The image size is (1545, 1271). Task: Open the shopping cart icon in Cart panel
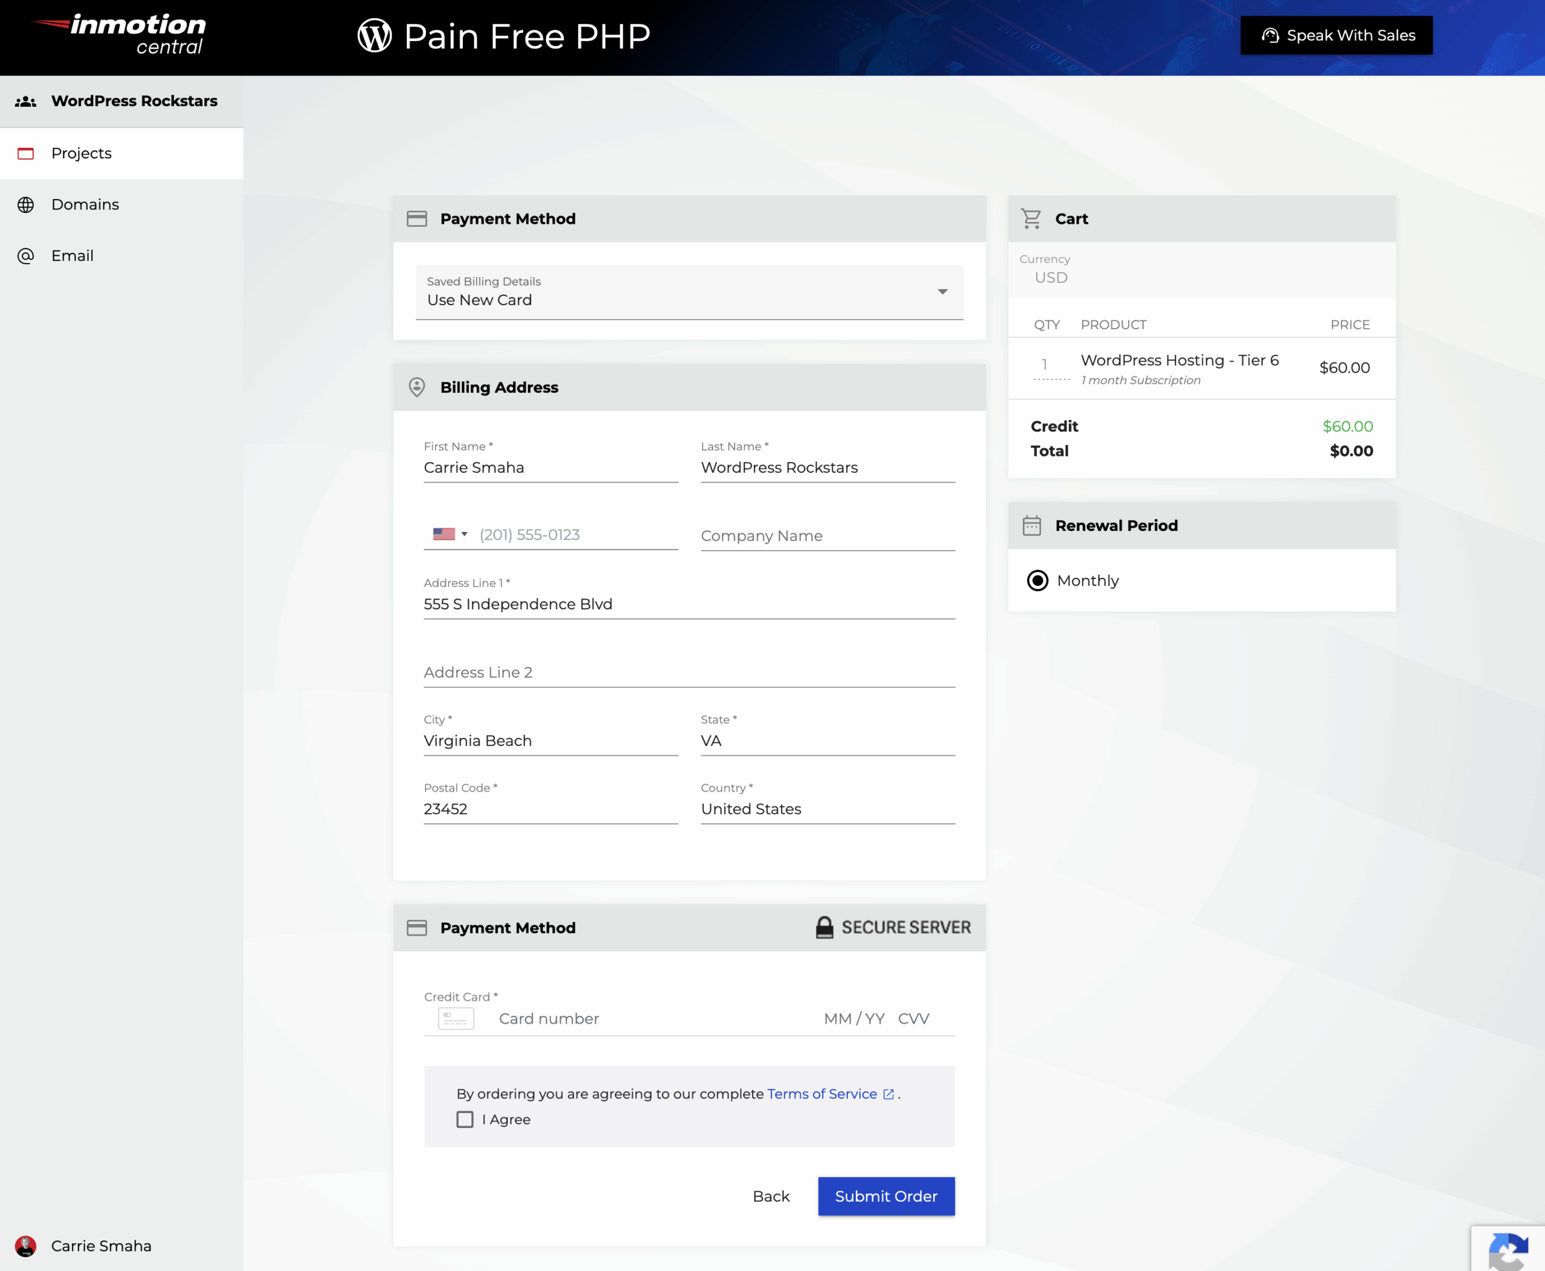click(x=1031, y=218)
